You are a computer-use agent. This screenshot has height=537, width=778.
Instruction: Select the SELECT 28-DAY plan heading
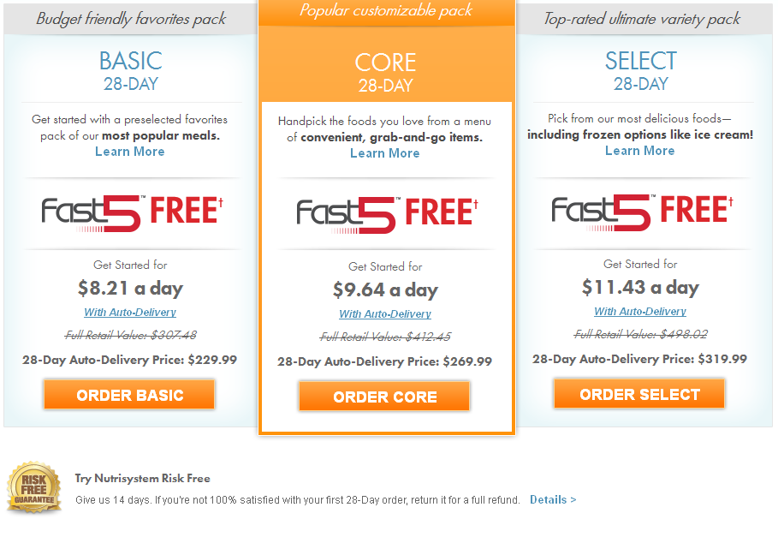click(x=640, y=70)
